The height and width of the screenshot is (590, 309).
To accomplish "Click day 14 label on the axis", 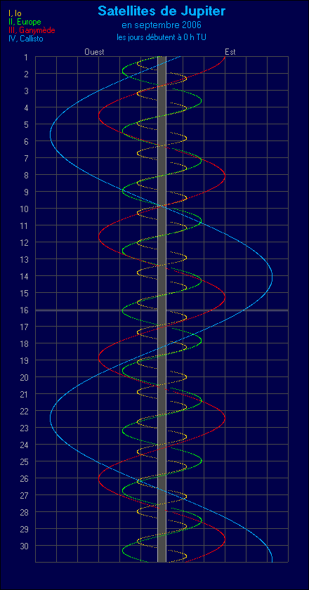I will tap(24, 276).
